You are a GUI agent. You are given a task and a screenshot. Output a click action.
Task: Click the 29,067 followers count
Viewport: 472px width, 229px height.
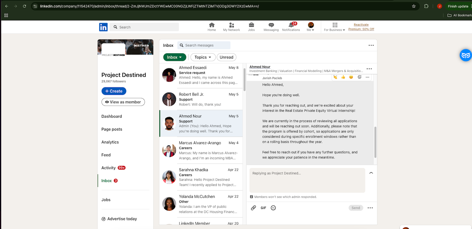pyautogui.click(x=113, y=81)
